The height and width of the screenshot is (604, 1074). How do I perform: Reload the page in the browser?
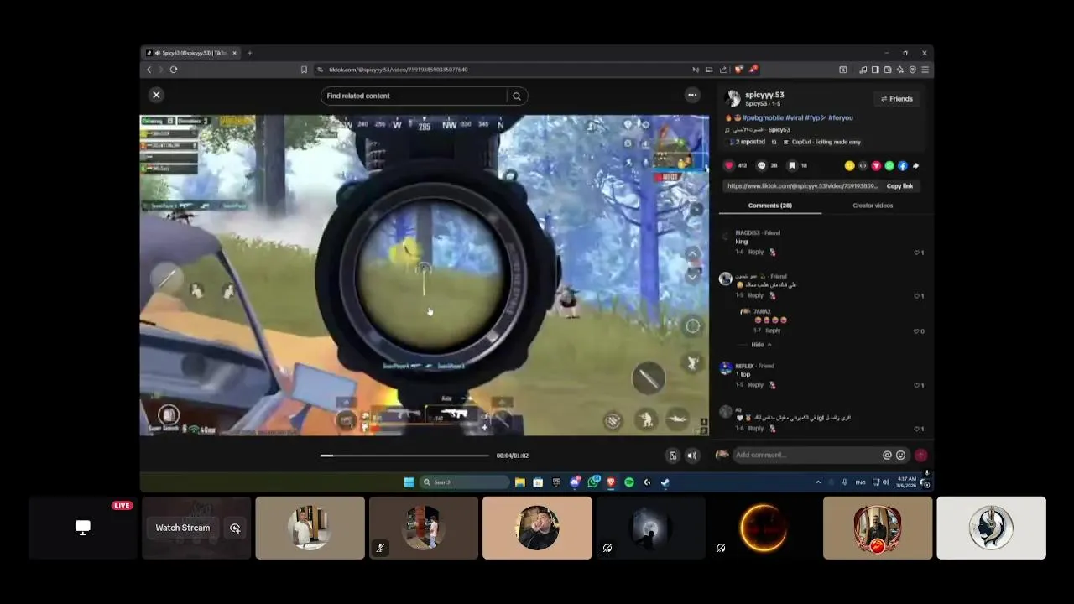pos(174,70)
